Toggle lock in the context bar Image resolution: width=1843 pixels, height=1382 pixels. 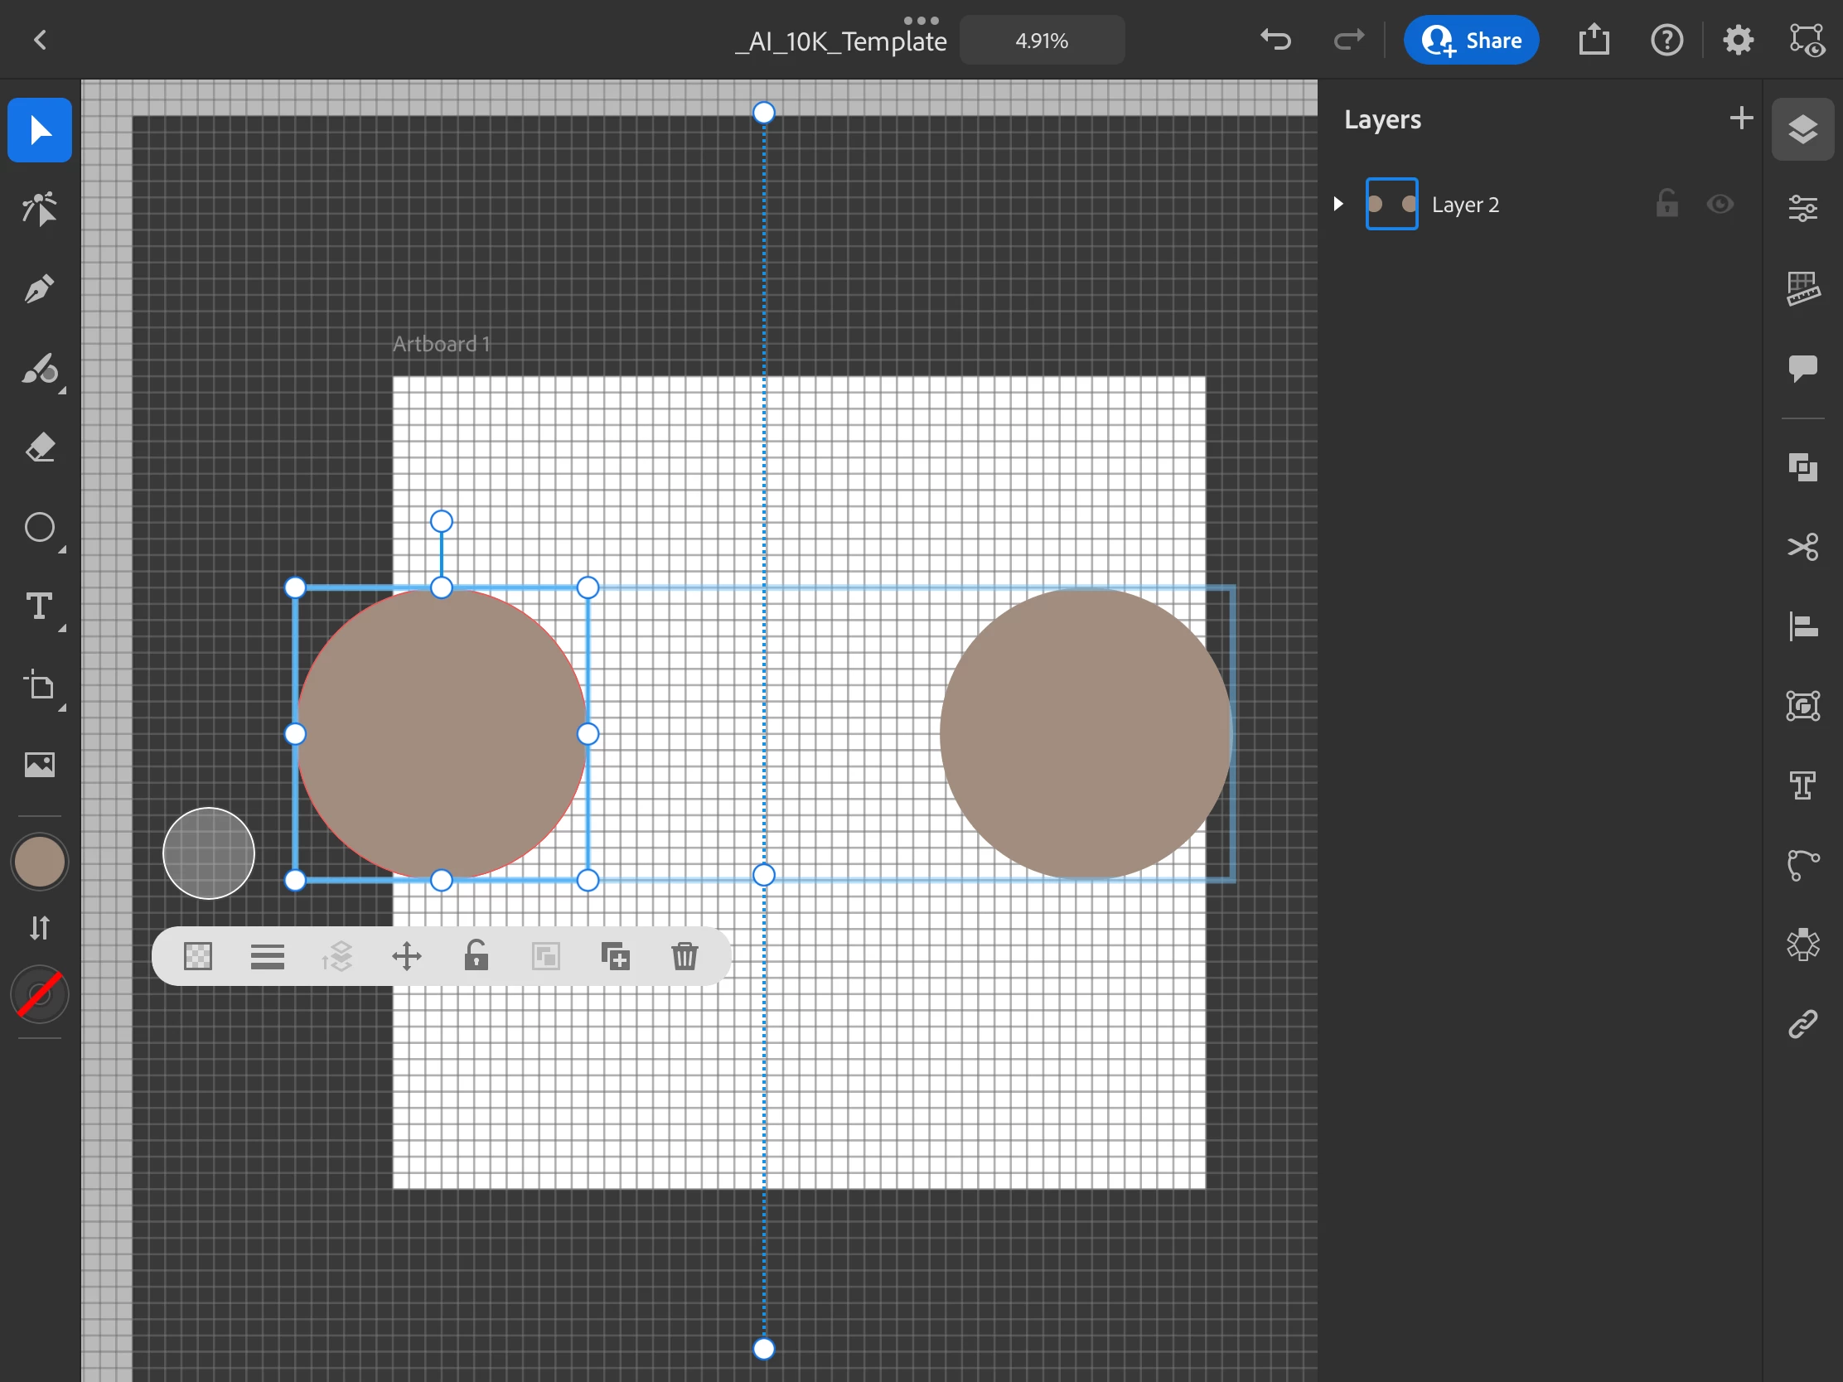point(476,955)
